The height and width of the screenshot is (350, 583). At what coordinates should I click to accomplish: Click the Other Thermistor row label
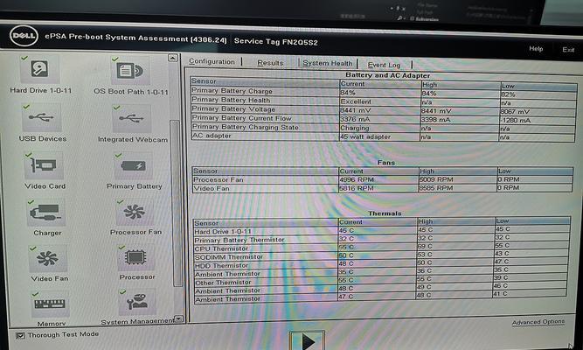223,283
